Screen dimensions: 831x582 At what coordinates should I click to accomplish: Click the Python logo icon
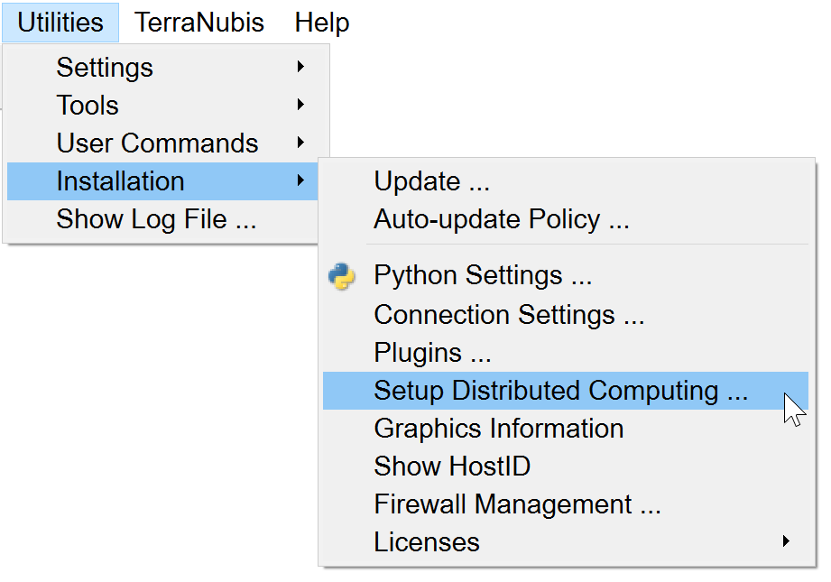[342, 276]
